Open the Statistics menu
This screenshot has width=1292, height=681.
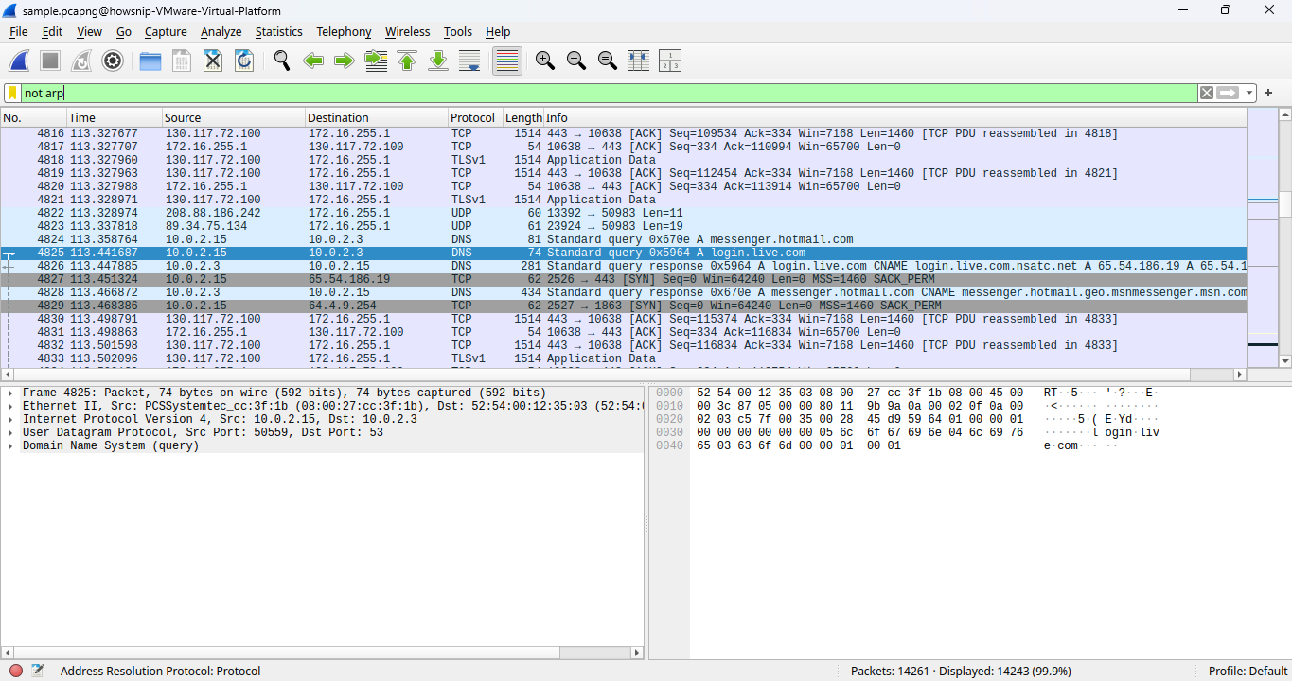click(x=279, y=32)
